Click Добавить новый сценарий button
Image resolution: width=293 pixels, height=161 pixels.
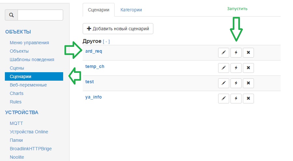(x=118, y=29)
